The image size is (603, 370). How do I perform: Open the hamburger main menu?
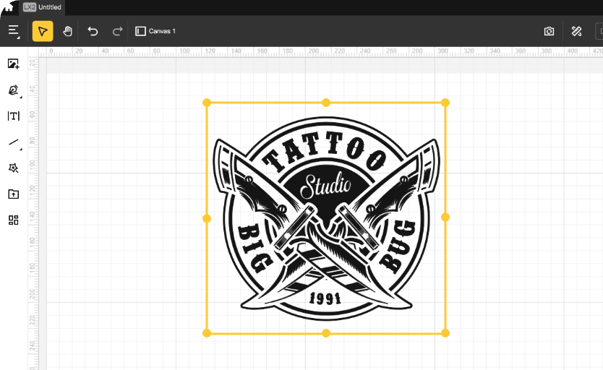(14, 31)
